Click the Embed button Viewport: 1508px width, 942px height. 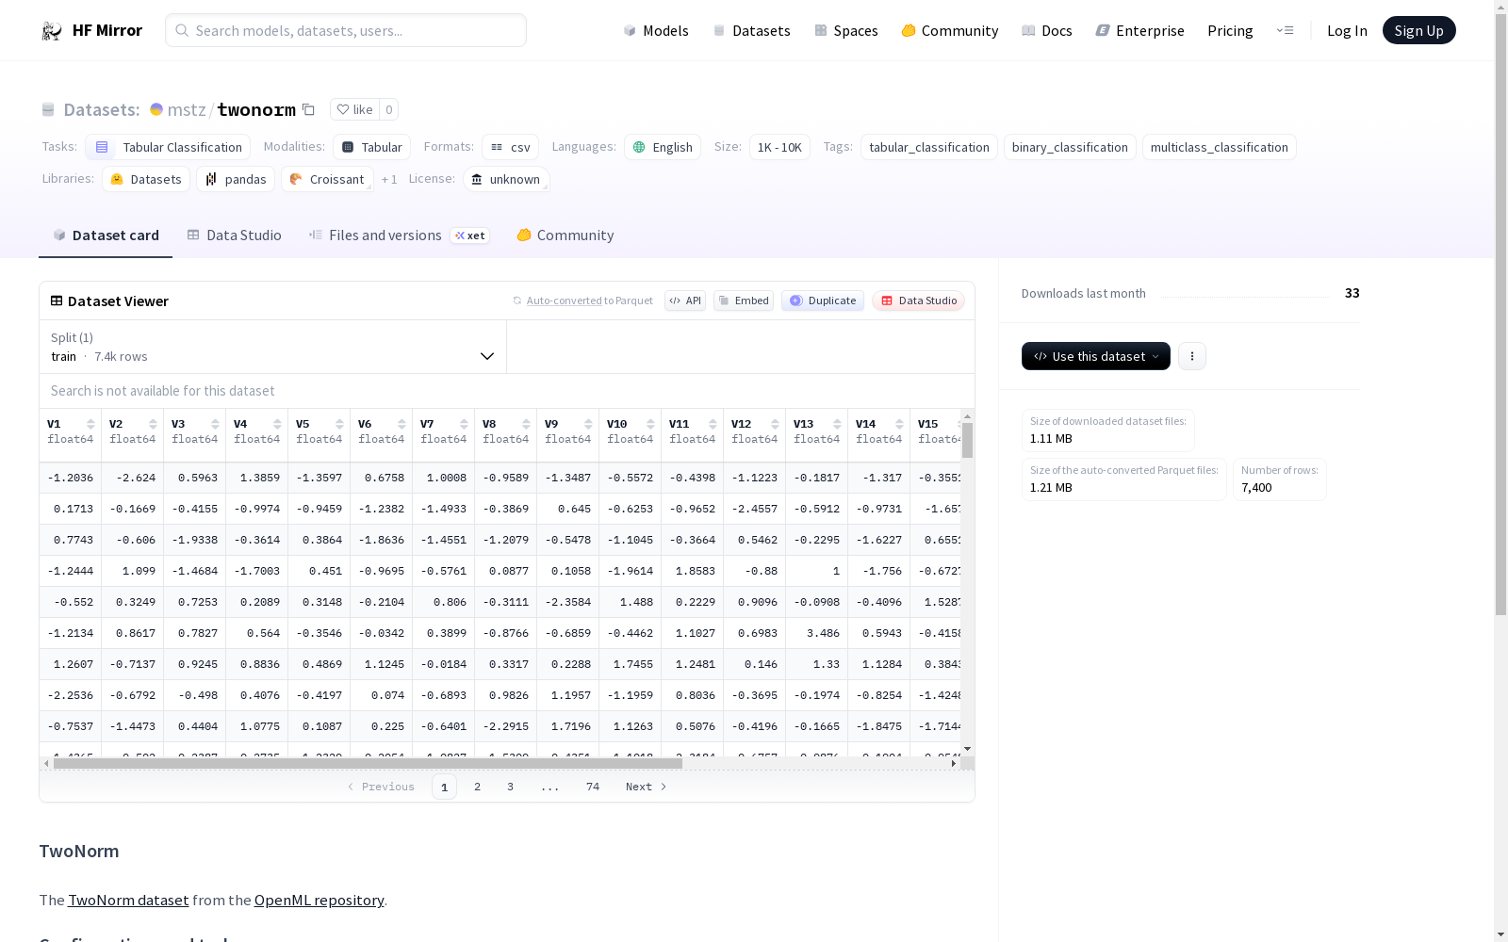pyautogui.click(x=744, y=300)
